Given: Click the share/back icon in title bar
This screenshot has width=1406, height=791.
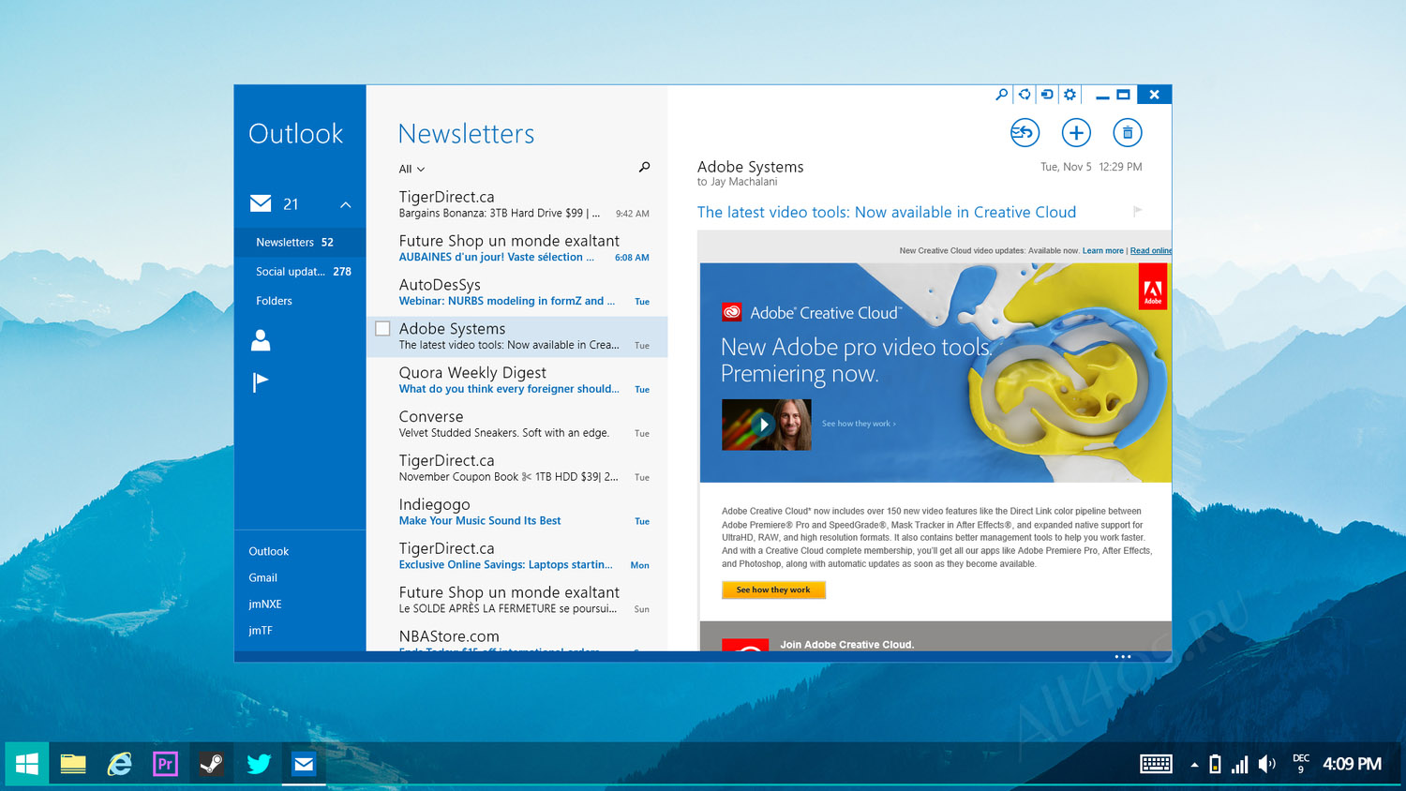Looking at the screenshot, I should coord(1047,95).
